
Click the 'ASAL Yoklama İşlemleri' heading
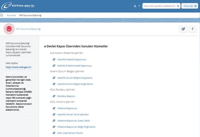tap(62, 102)
